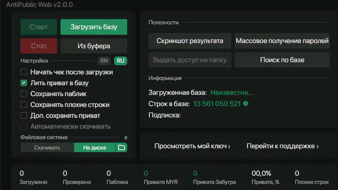This screenshot has height=190, width=338.
Task: Open the folder icon next to На диске
Action: 122,148
